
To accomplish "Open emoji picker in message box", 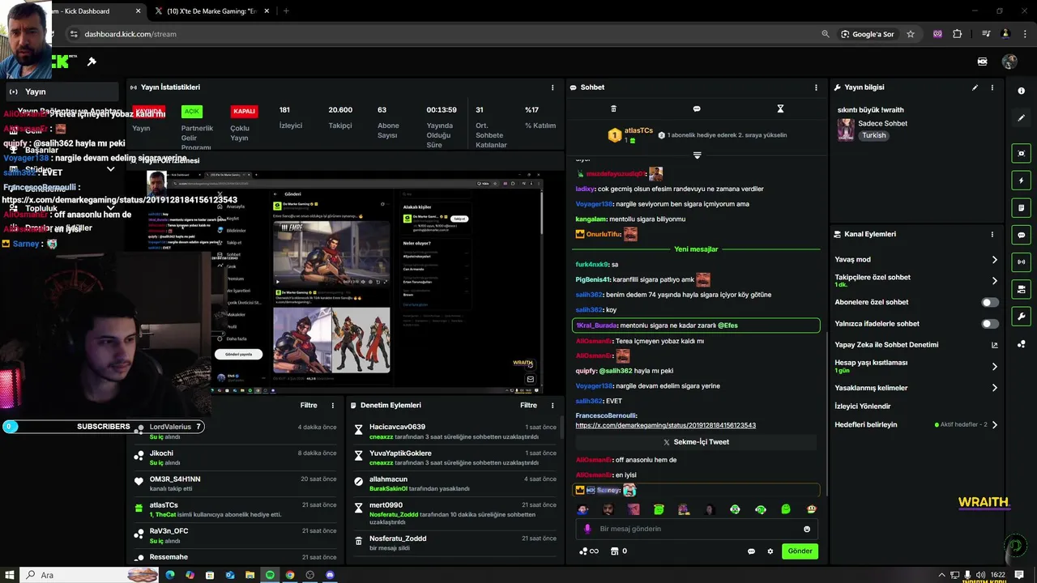I will pos(807,529).
